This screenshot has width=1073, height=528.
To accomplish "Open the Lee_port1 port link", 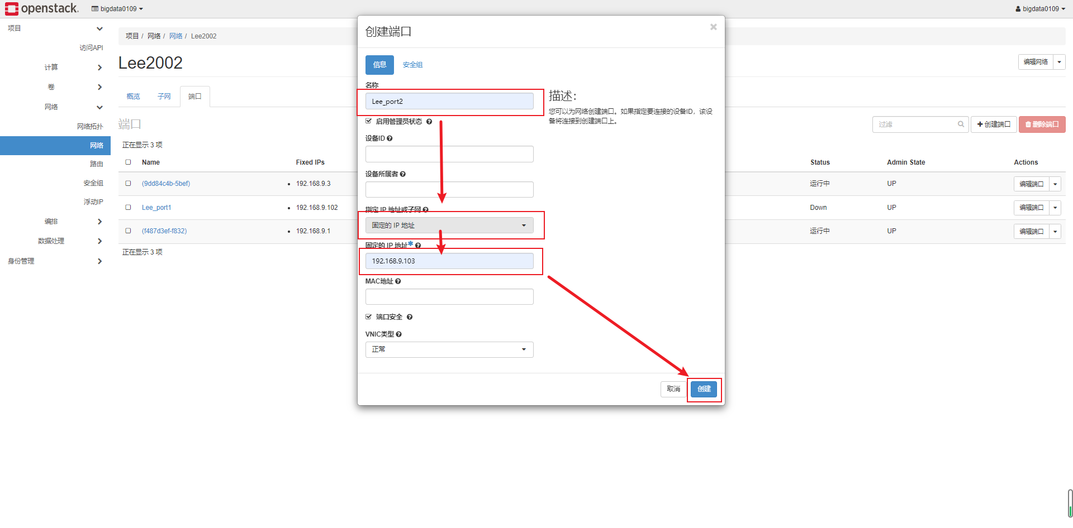I will [156, 208].
